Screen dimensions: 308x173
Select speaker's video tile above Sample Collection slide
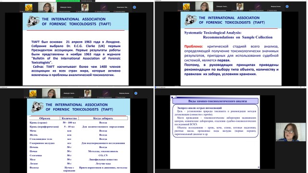click(204, 6)
